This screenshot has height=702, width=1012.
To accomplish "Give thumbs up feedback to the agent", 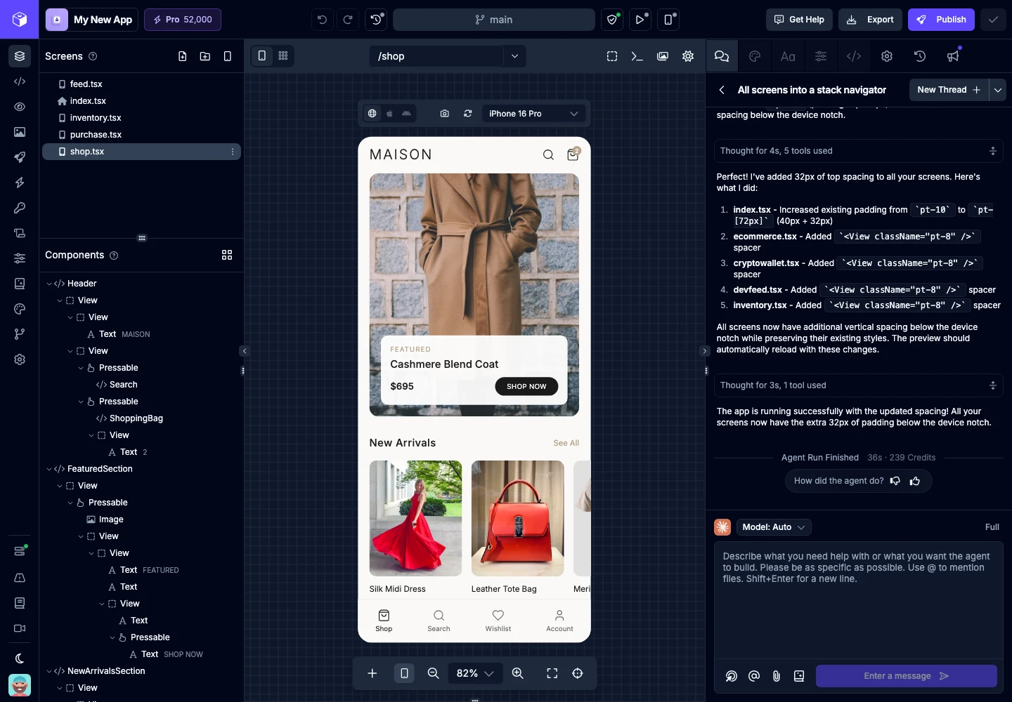I will coord(915,481).
